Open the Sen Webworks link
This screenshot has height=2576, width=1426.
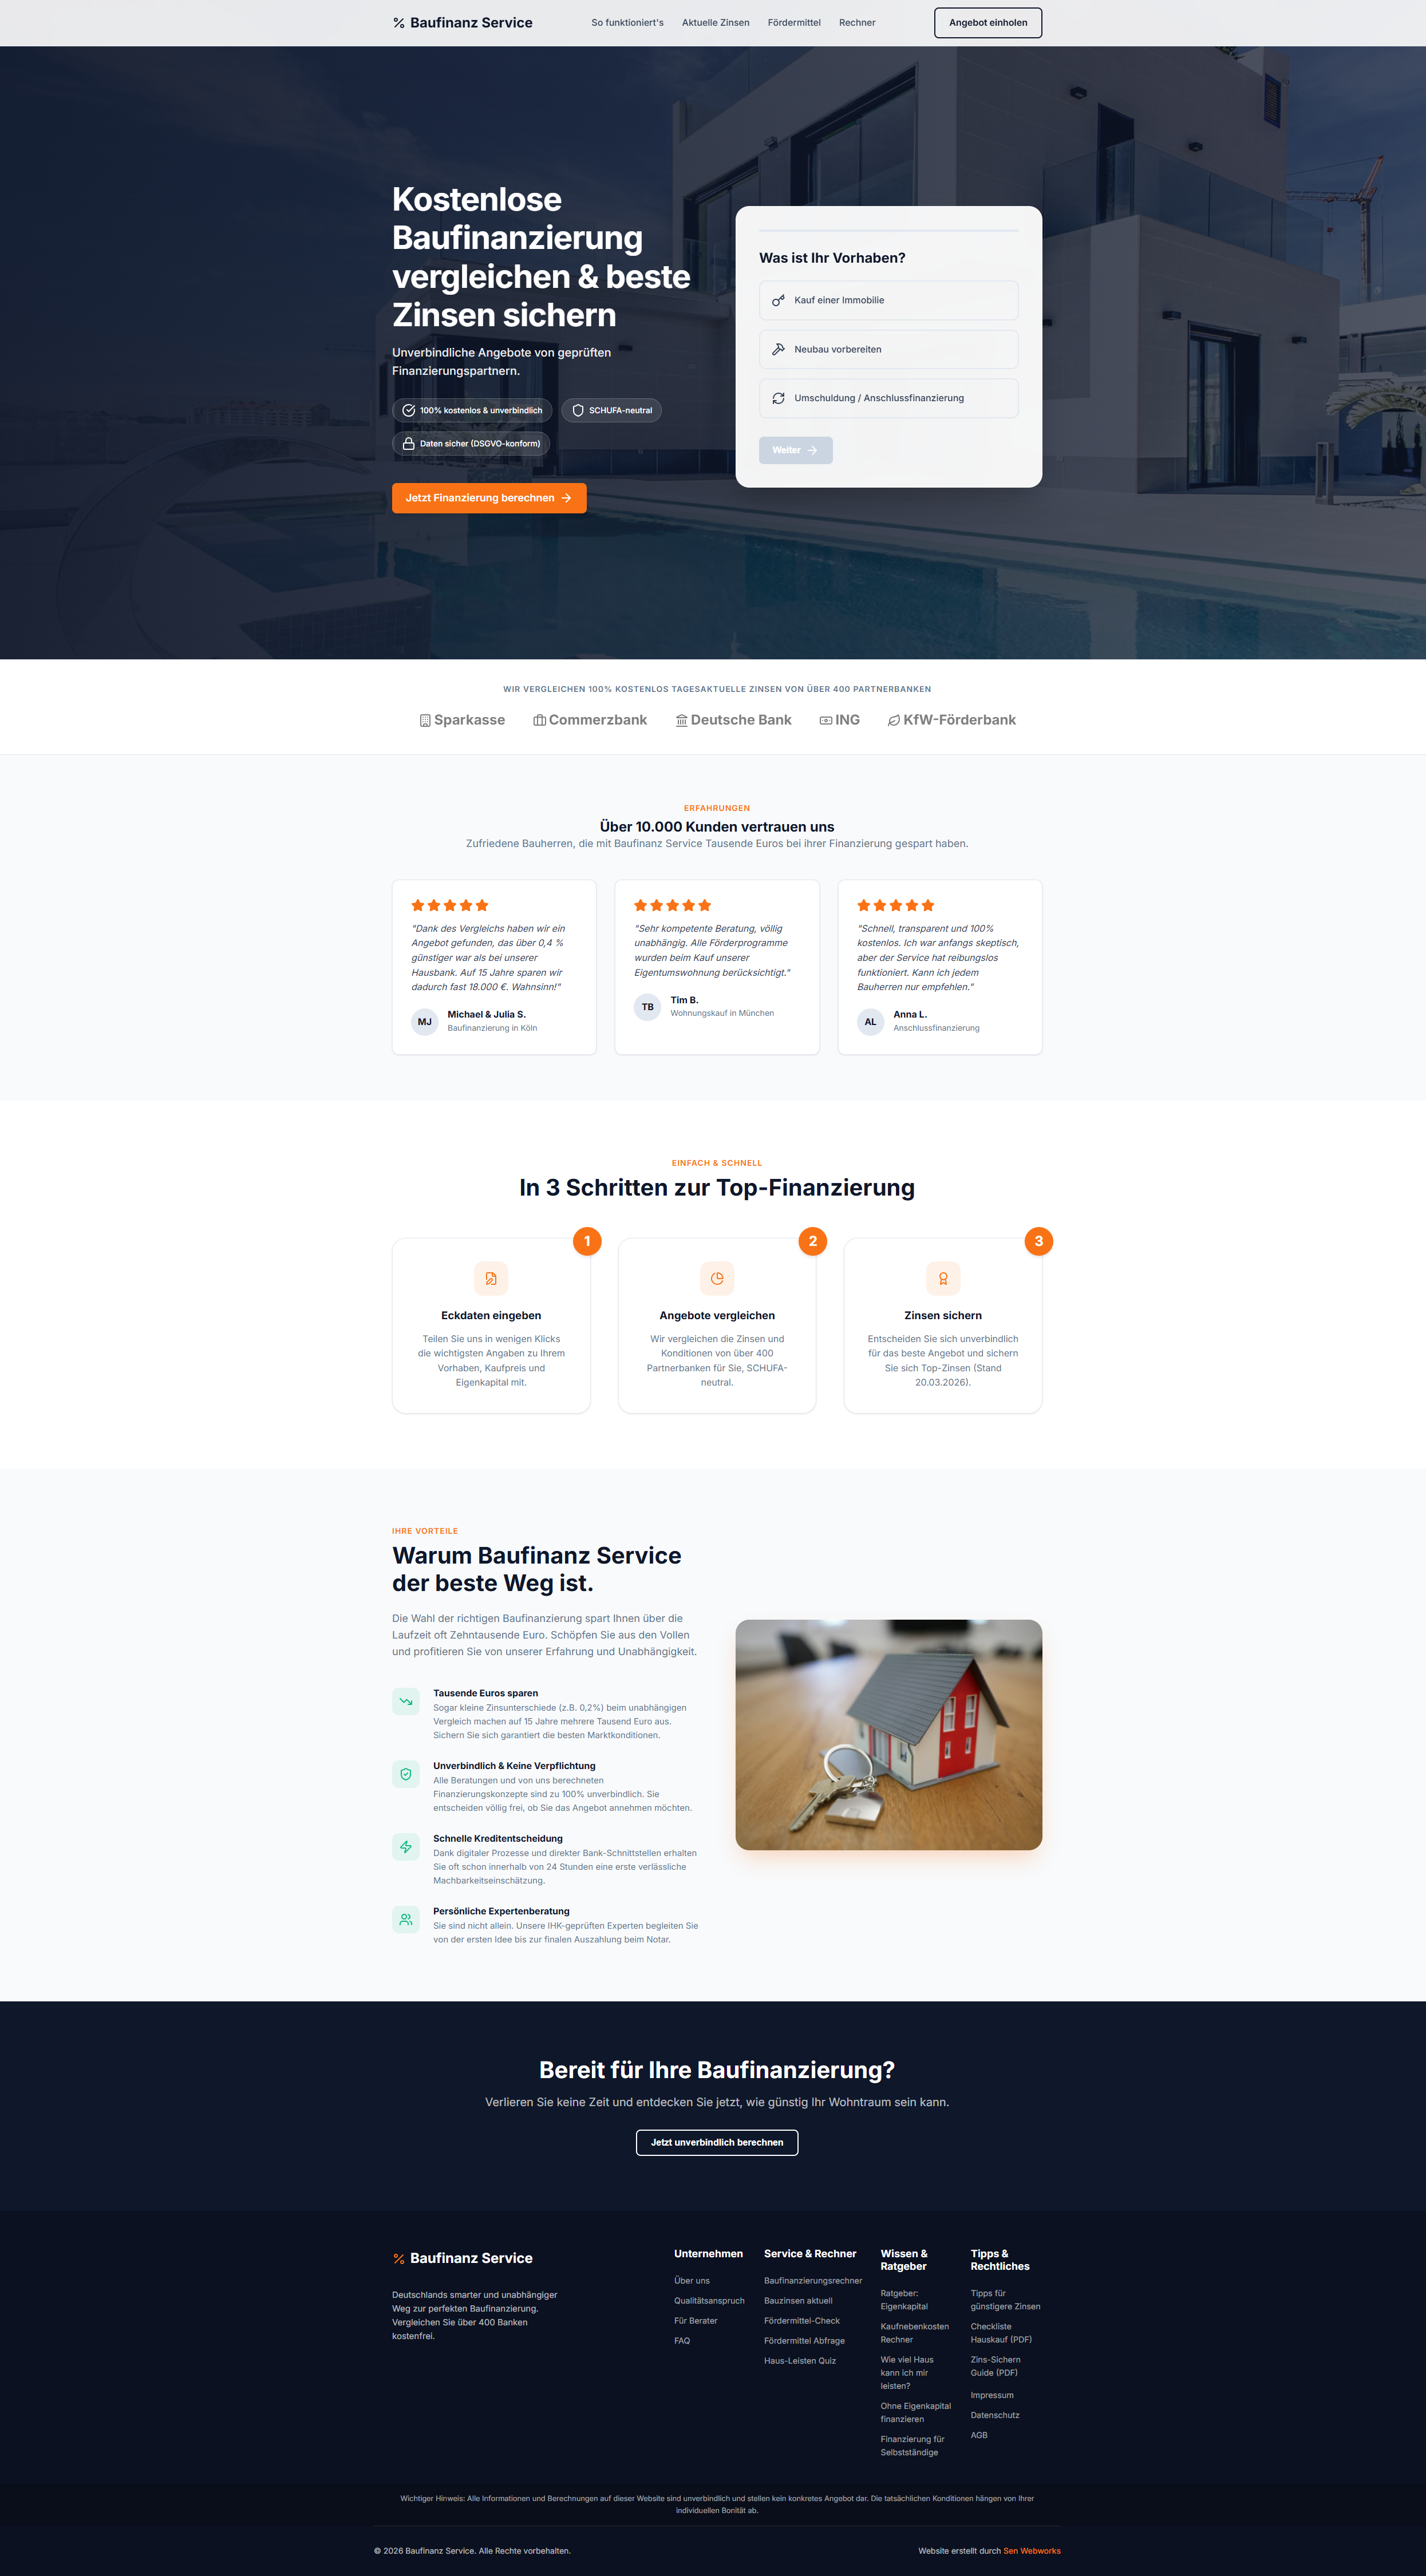[x=1031, y=2550]
